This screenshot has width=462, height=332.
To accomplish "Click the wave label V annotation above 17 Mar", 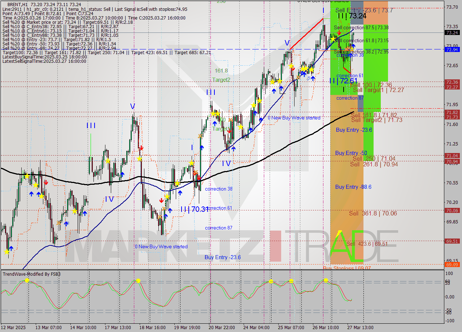I will [x=132, y=106].
